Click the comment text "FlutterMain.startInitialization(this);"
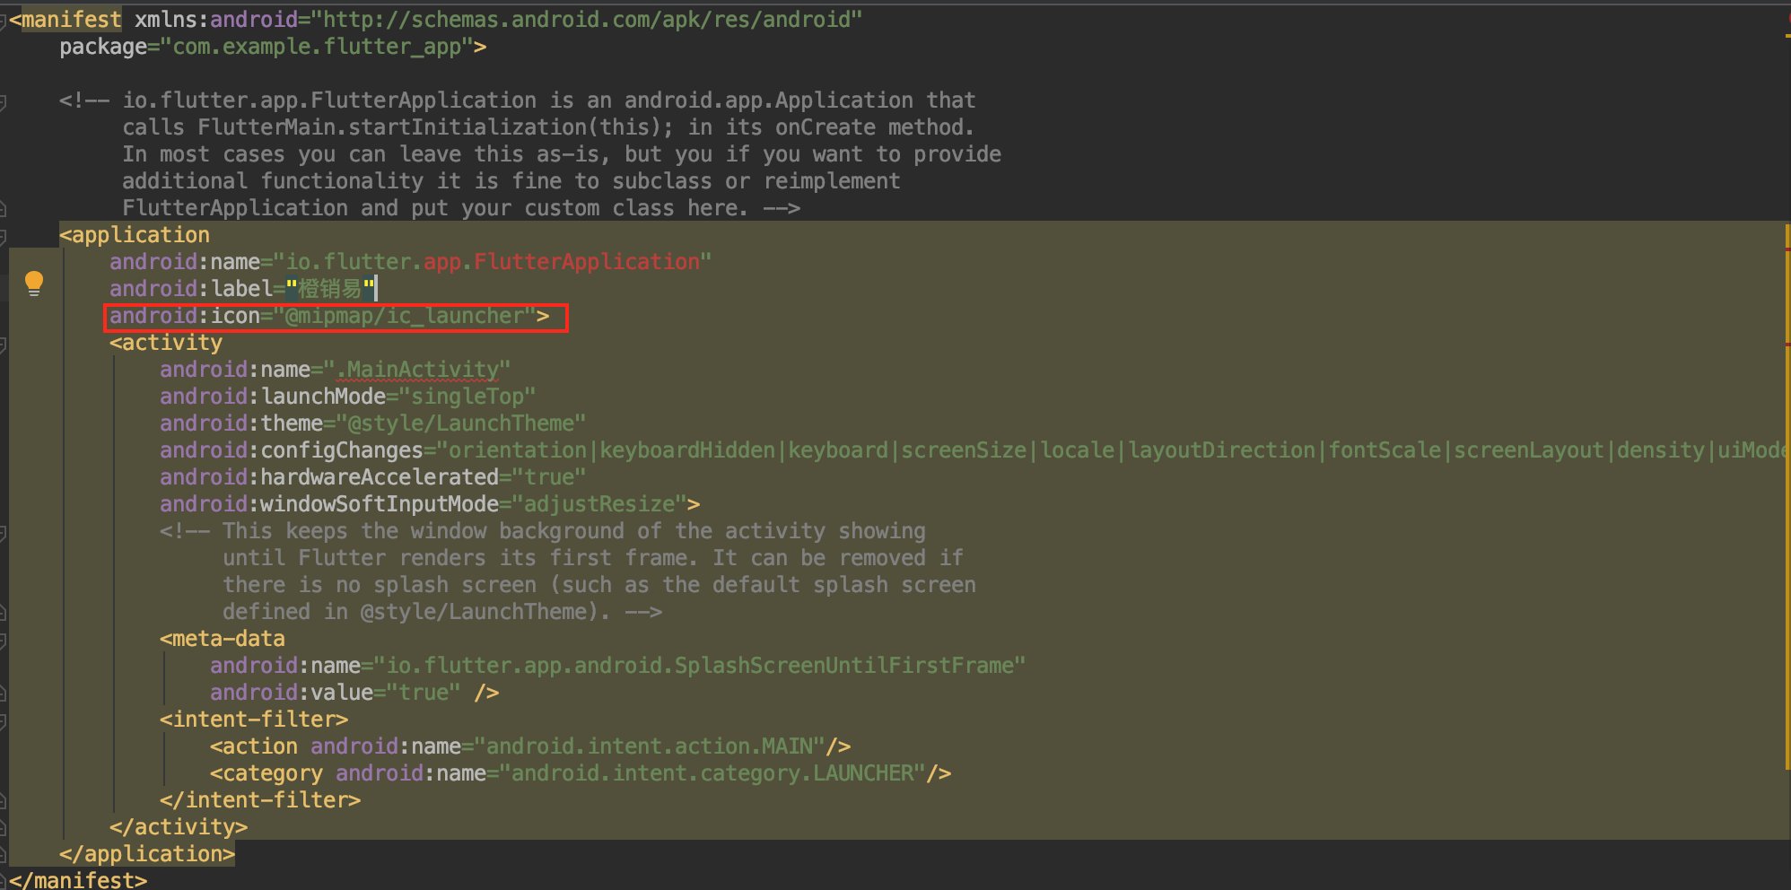Viewport: 1791px width, 890px height. (x=436, y=127)
